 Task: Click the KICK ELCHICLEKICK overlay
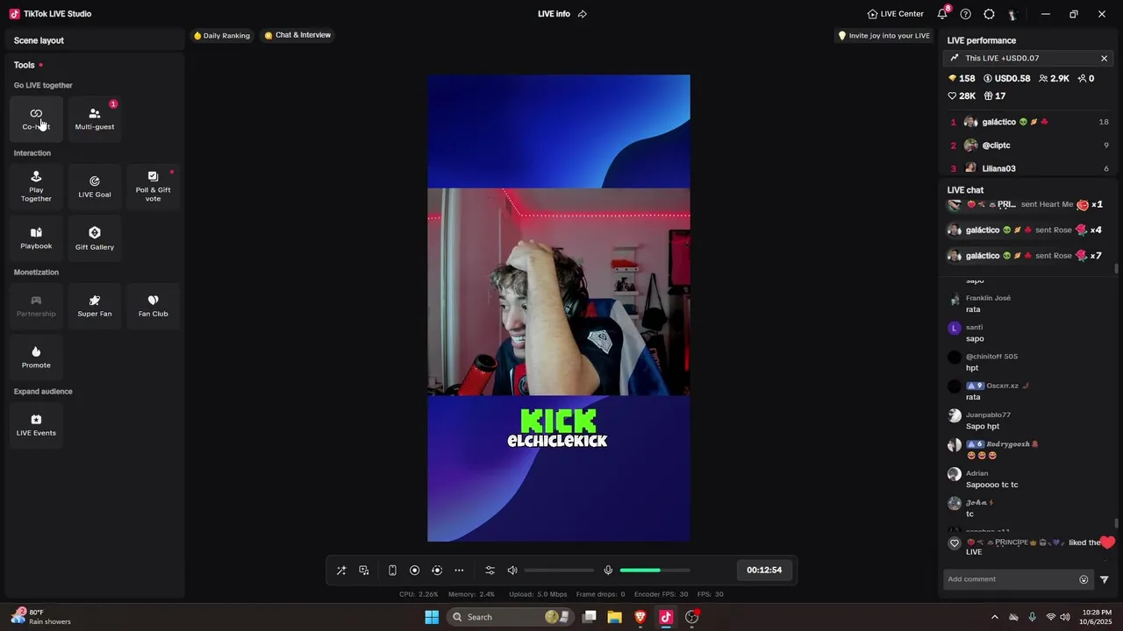[558, 429]
